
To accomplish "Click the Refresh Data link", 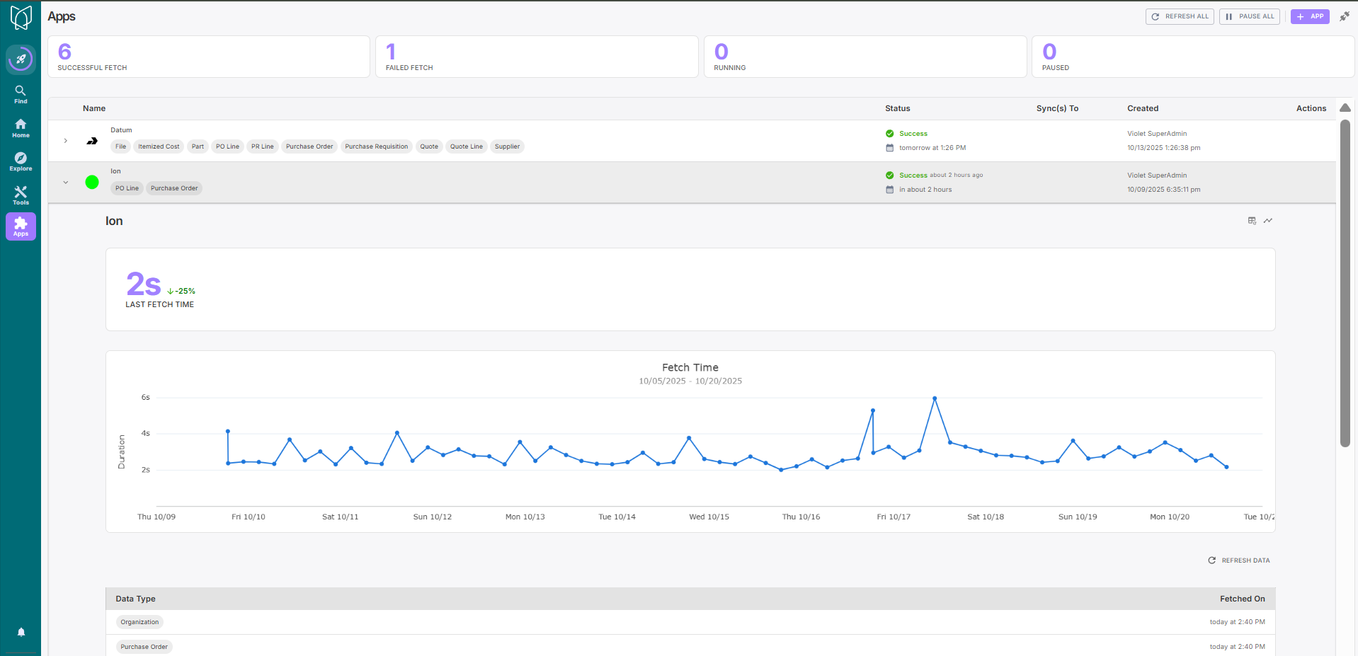I will click(1239, 560).
